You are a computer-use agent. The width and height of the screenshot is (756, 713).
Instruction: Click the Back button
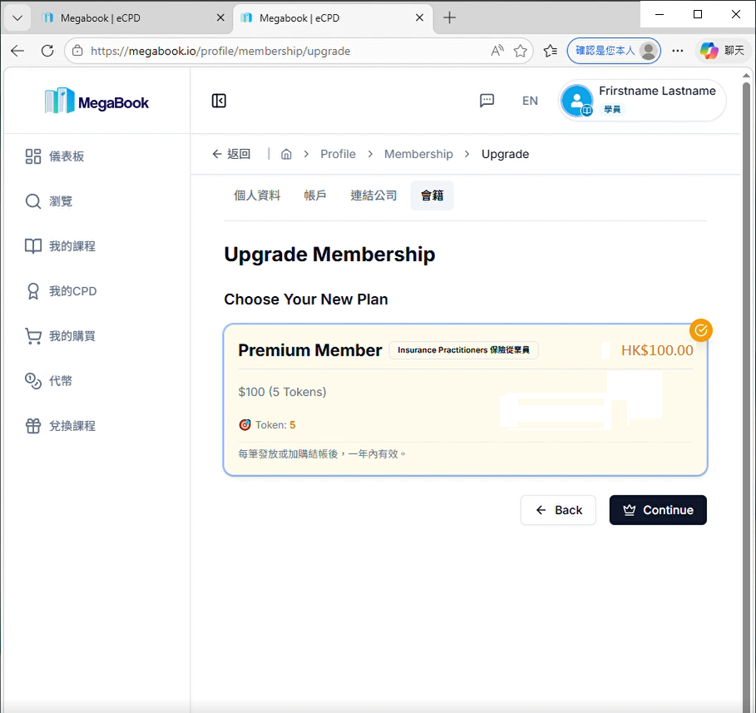tap(558, 510)
